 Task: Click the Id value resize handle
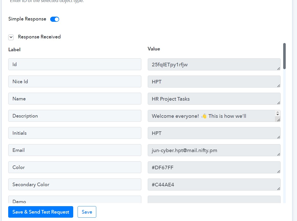click(279, 69)
